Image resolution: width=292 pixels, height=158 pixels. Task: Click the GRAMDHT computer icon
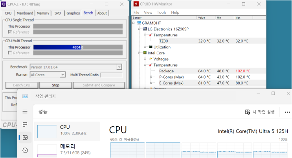pos(139,23)
